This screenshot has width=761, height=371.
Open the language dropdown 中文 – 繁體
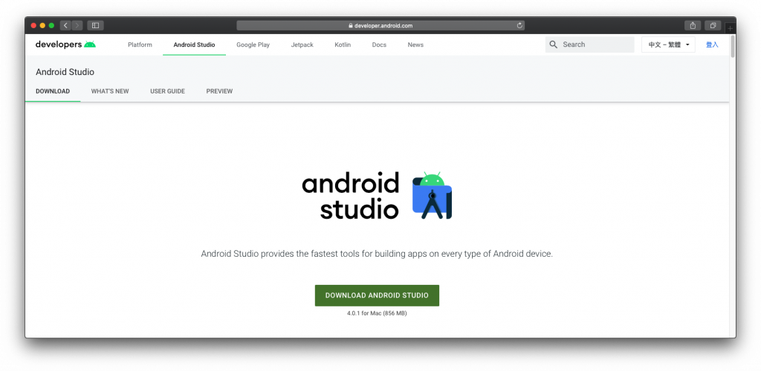[668, 45]
